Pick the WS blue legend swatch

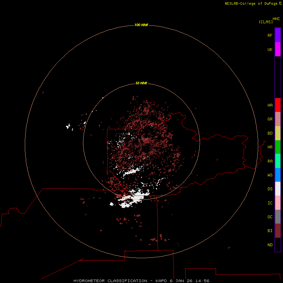(x=278, y=175)
